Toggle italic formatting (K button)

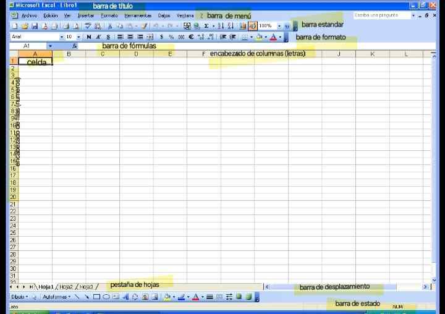coord(98,37)
